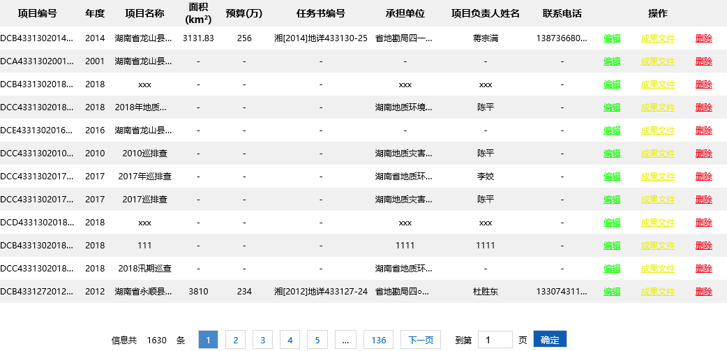Screen dimensions: 727x351
Task: Edit the 2010巡排查 project
Action: coord(612,154)
